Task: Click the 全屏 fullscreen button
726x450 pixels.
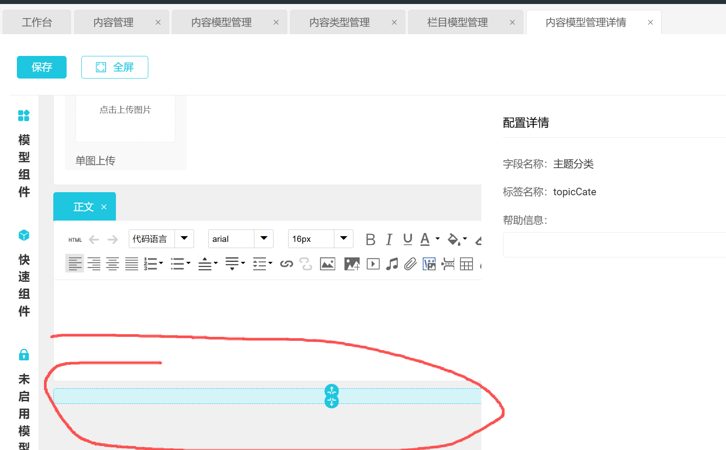Action: point(115,67)
